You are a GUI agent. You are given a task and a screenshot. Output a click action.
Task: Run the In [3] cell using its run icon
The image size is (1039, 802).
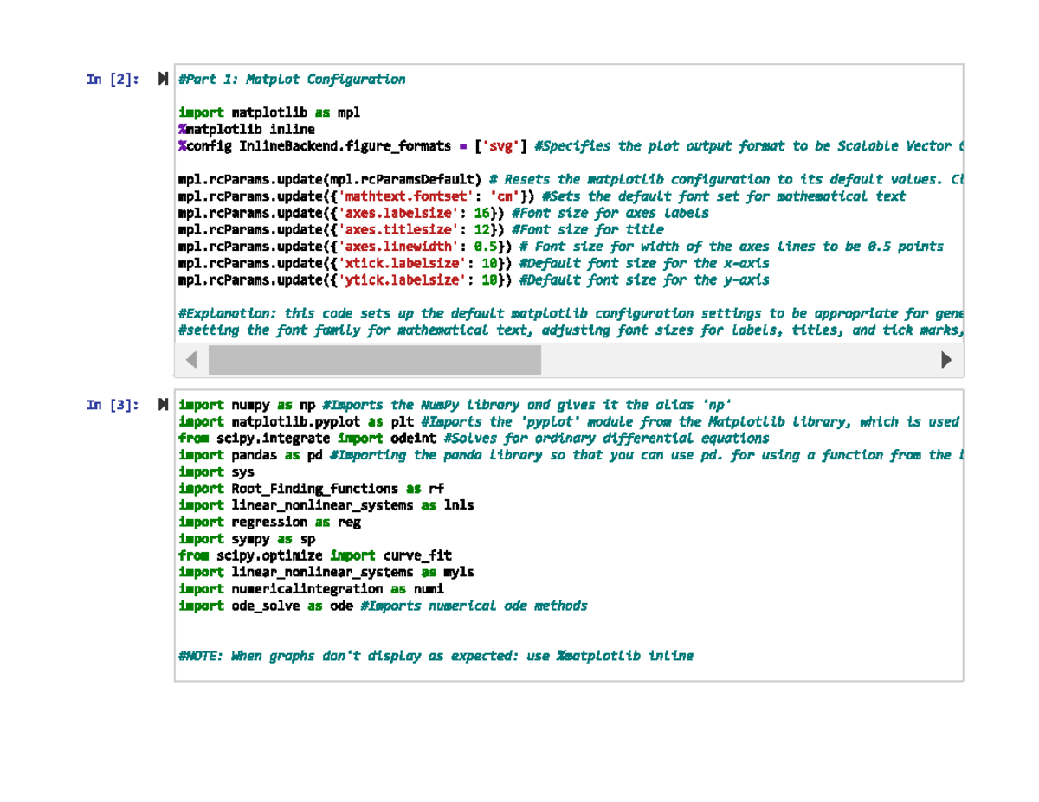coord(163,405)
